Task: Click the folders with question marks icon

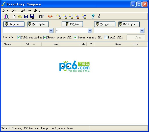Action: (x=71, y=16)
